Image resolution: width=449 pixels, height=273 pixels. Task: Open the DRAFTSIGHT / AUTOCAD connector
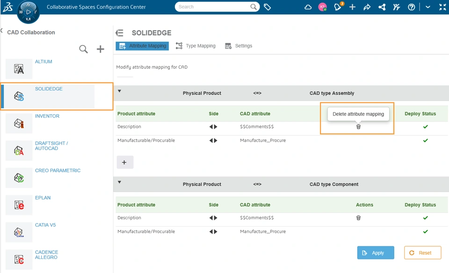click(51, 146)
